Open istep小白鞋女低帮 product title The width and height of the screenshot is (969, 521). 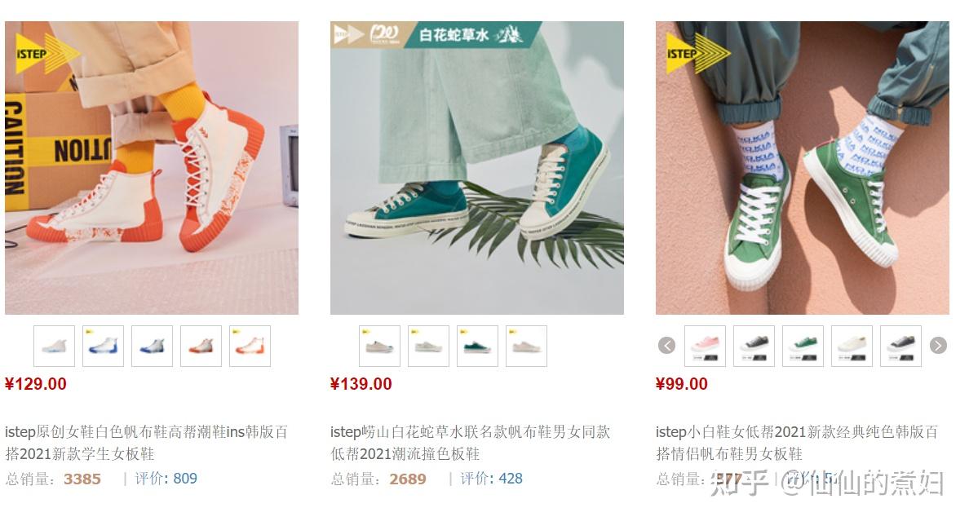click(x=797, y=443)
